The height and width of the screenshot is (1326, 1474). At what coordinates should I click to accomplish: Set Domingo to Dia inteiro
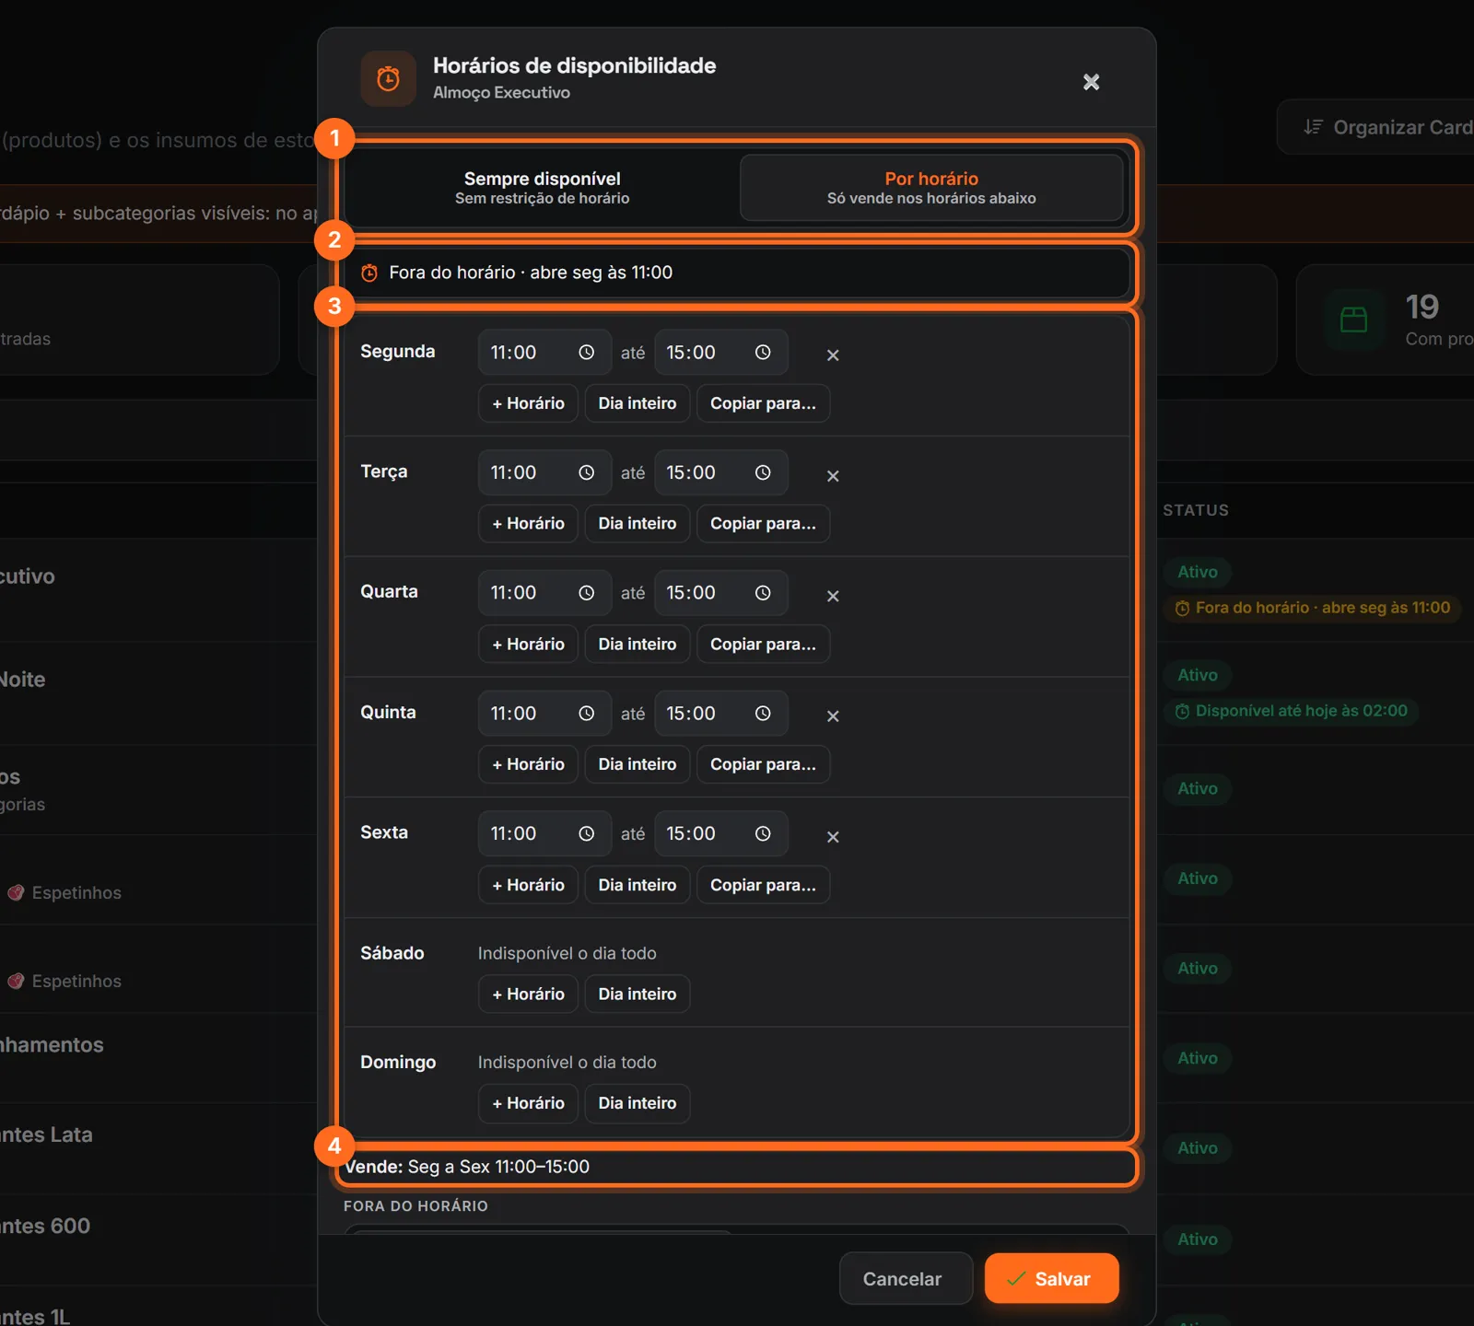tap(638, 1103)
